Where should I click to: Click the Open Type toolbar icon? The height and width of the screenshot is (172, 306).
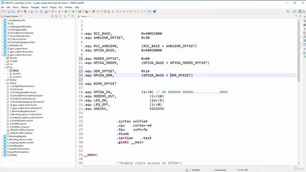[94, 11]
